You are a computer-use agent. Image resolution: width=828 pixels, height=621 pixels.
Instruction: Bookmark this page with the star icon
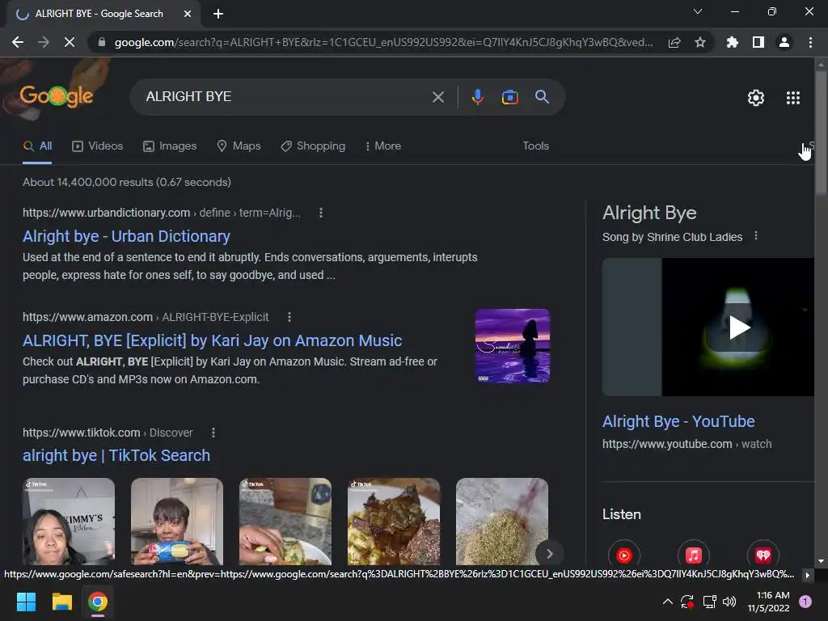pyautogui.click(x=700, y=42)
